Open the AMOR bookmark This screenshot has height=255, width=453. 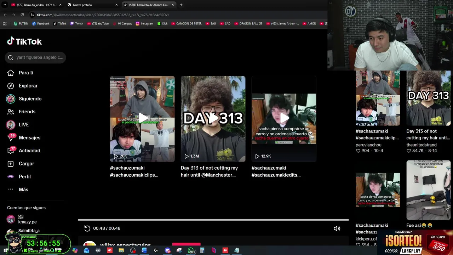coord(309,24)
